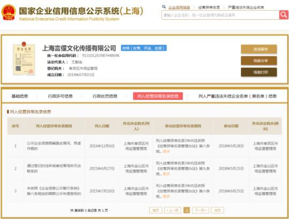
Task: Click company name 上海言偃文化传播有限公司
Action: (x=79, y=48)
